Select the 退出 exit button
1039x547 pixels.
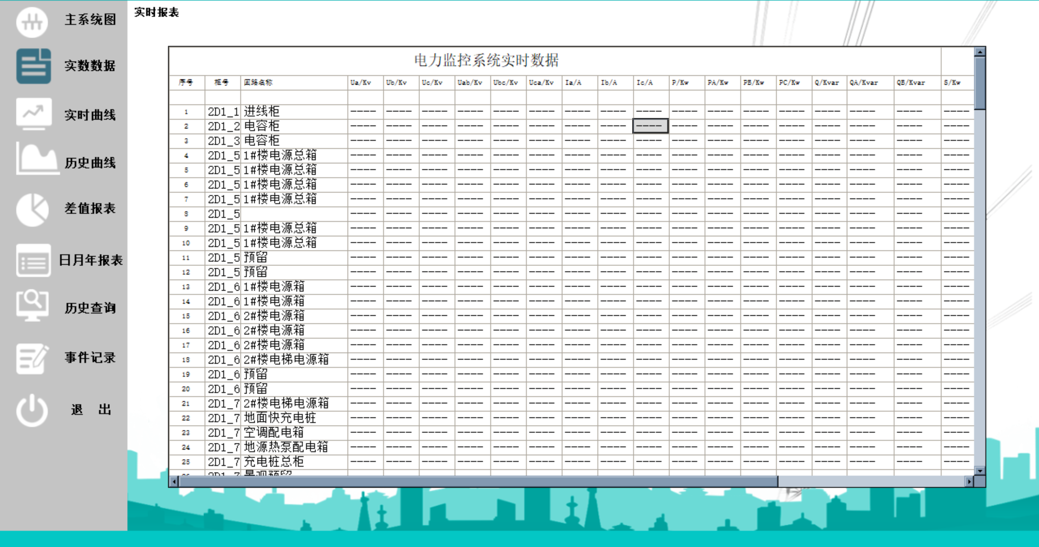point(90,410)
